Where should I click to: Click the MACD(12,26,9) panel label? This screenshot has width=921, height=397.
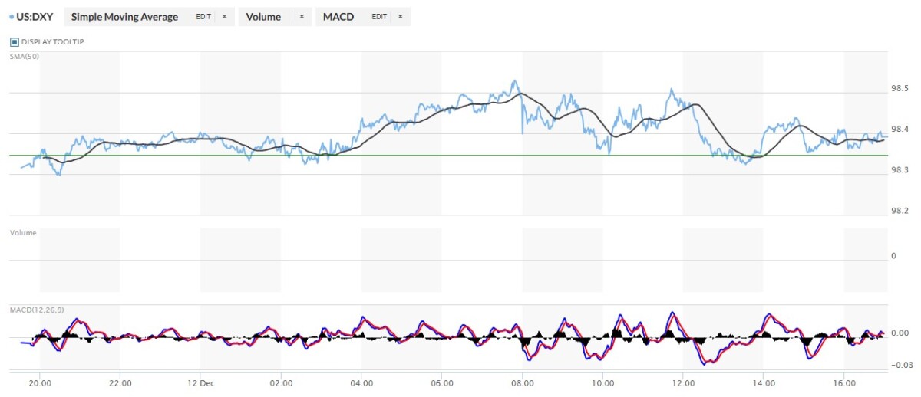coord(36,309)
